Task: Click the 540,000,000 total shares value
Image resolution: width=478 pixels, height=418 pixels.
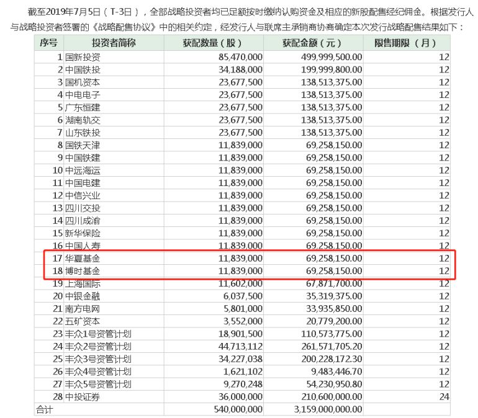Action: click(x=238, y=409)
